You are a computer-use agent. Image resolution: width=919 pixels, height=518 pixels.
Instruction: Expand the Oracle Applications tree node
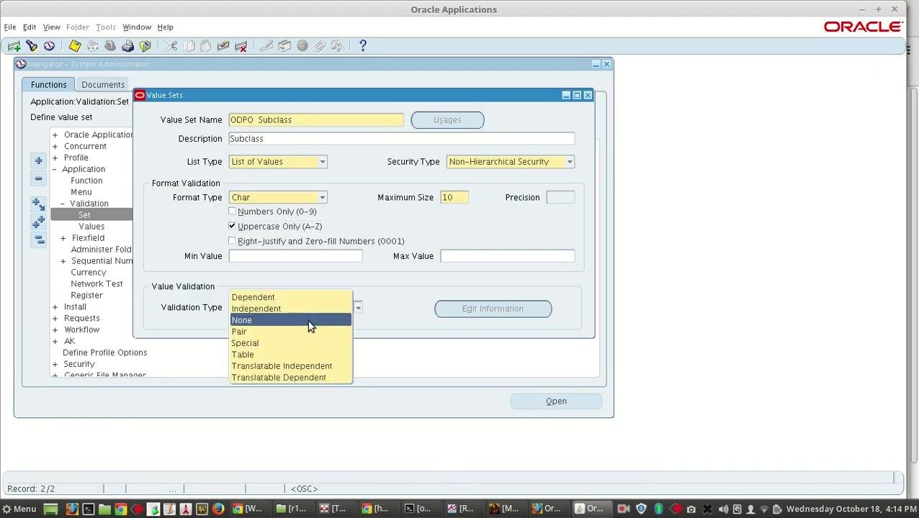(x=55, y=135)
